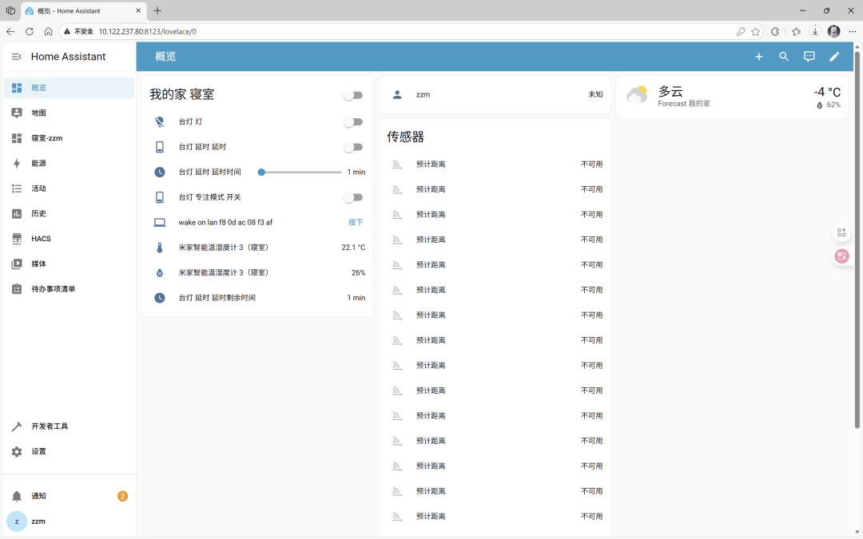This screenshot has width=863, height=539.
Task: Open 通知 notifications bell
Action: click(x=69, y=496)
